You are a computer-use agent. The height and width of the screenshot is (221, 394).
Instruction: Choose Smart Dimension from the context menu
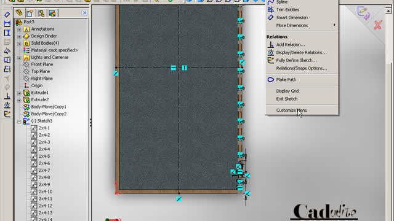coord(302,18)
